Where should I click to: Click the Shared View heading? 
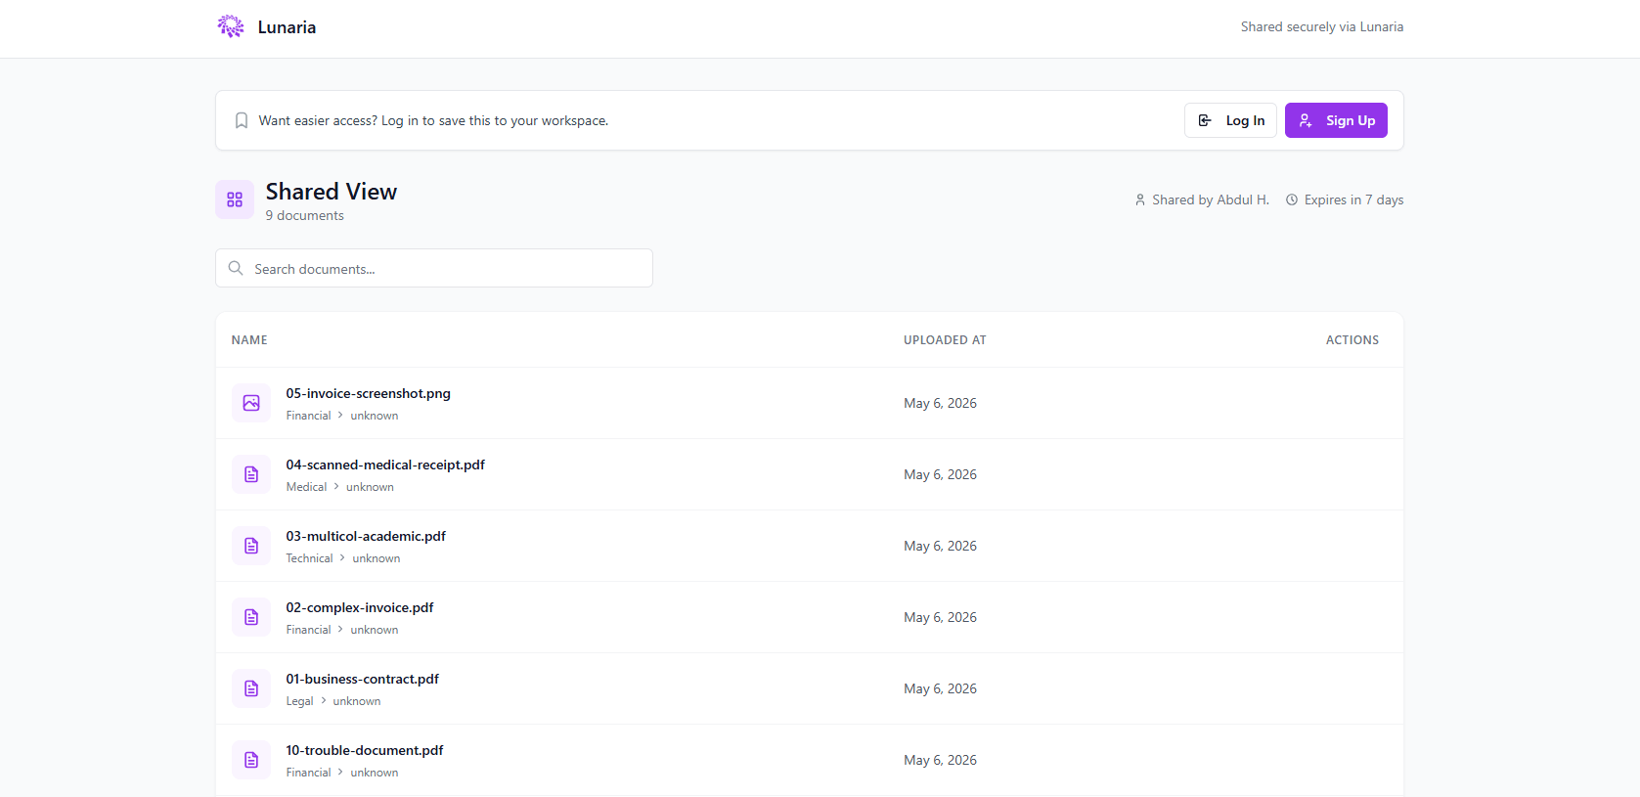(332, 192)
